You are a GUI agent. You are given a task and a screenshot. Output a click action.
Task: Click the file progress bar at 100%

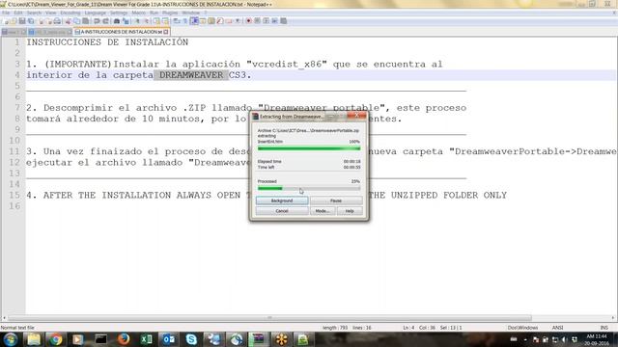309,148
